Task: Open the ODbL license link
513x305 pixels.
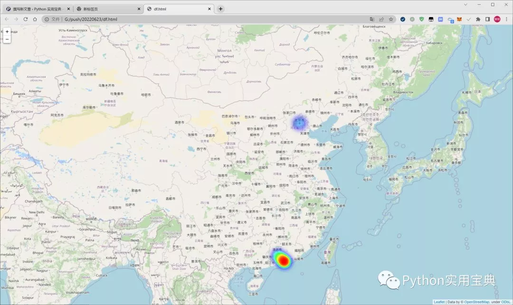Action: 505,302
